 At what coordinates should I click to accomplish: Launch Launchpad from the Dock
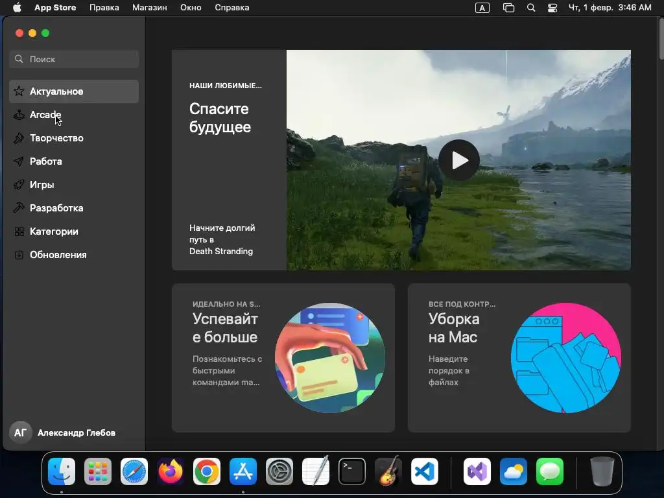[x=98, y=471]
